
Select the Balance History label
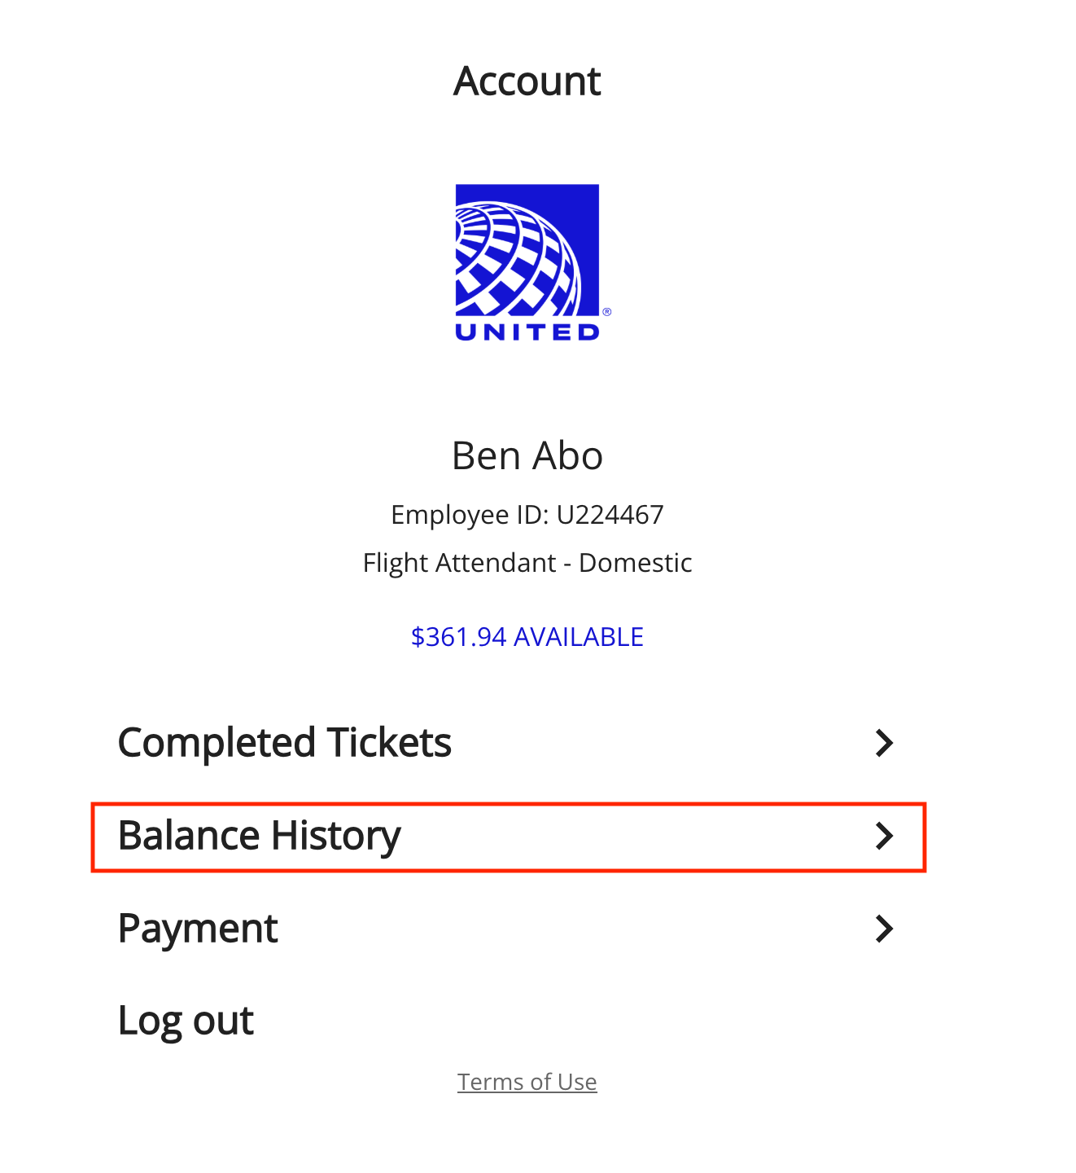[x=260, y=836]
